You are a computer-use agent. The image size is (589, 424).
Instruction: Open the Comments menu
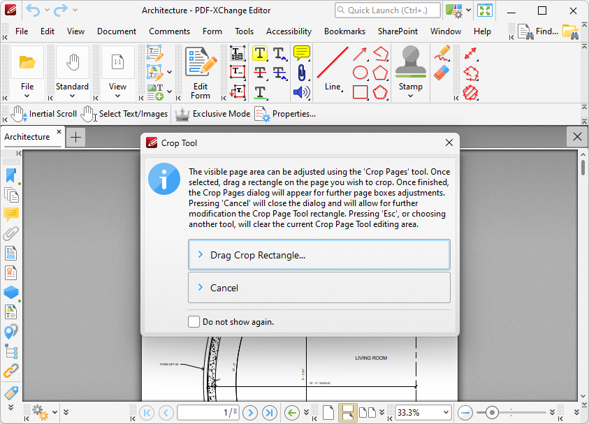click(x=169, y=31)
